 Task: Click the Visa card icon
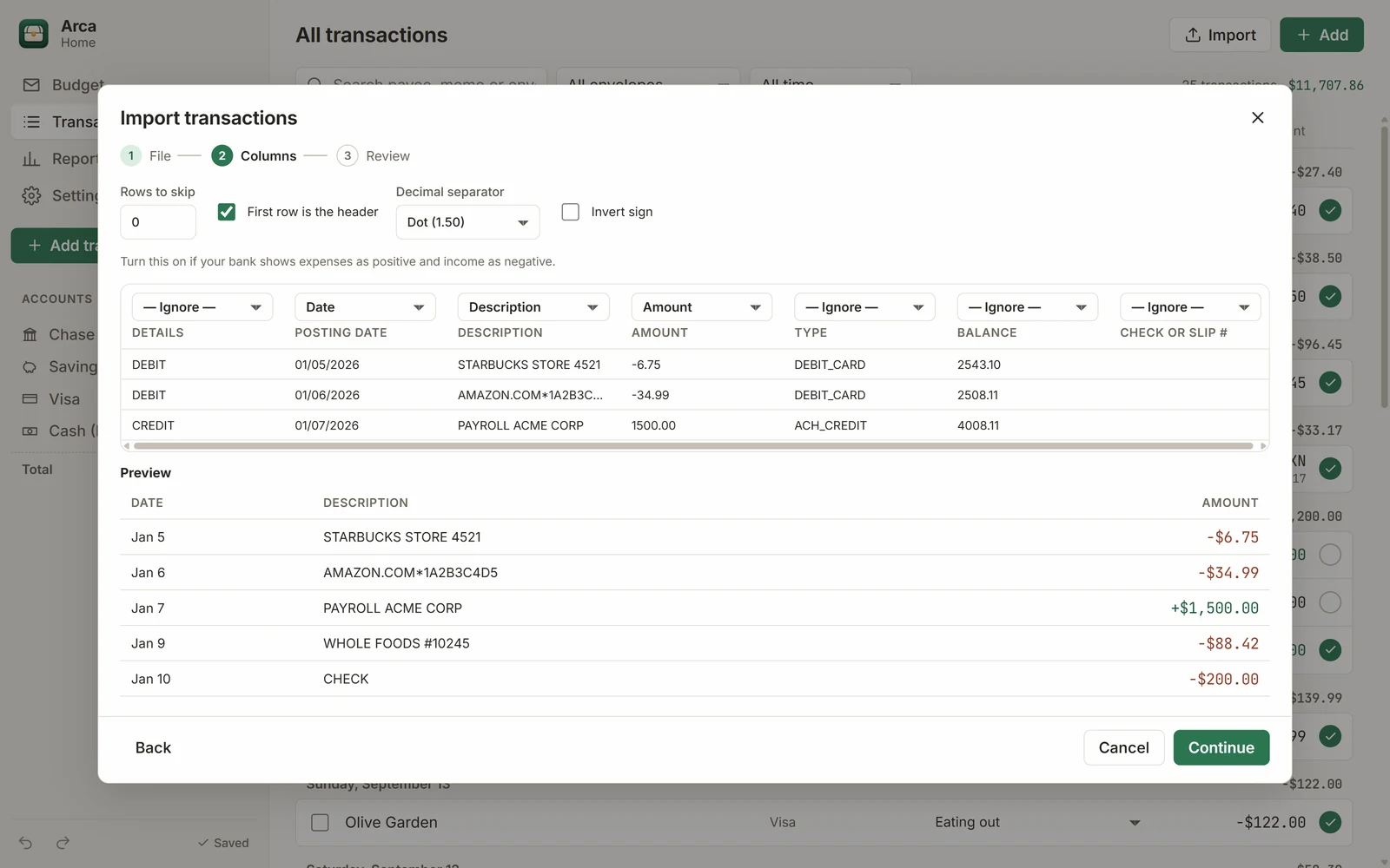tap(30, 399)
